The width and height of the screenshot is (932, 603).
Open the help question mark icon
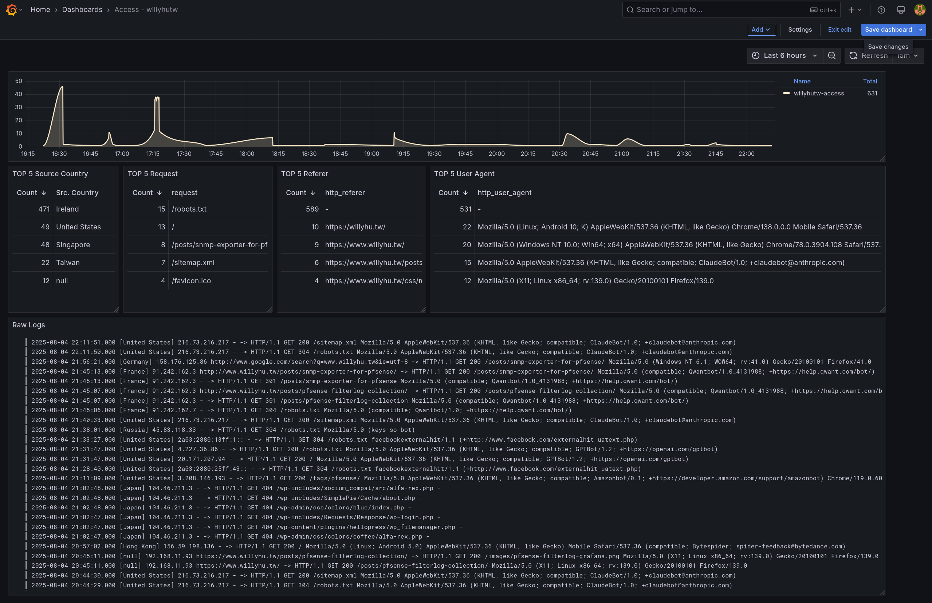click(x=881, y=10)
